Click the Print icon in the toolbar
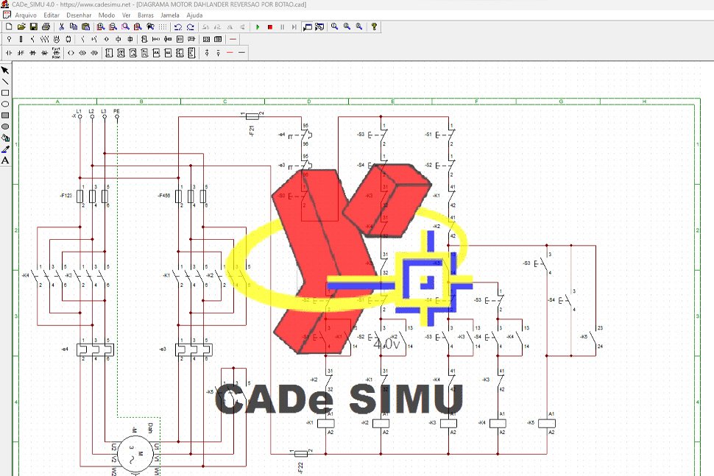The image size is (714, 476). pos(46,26)
